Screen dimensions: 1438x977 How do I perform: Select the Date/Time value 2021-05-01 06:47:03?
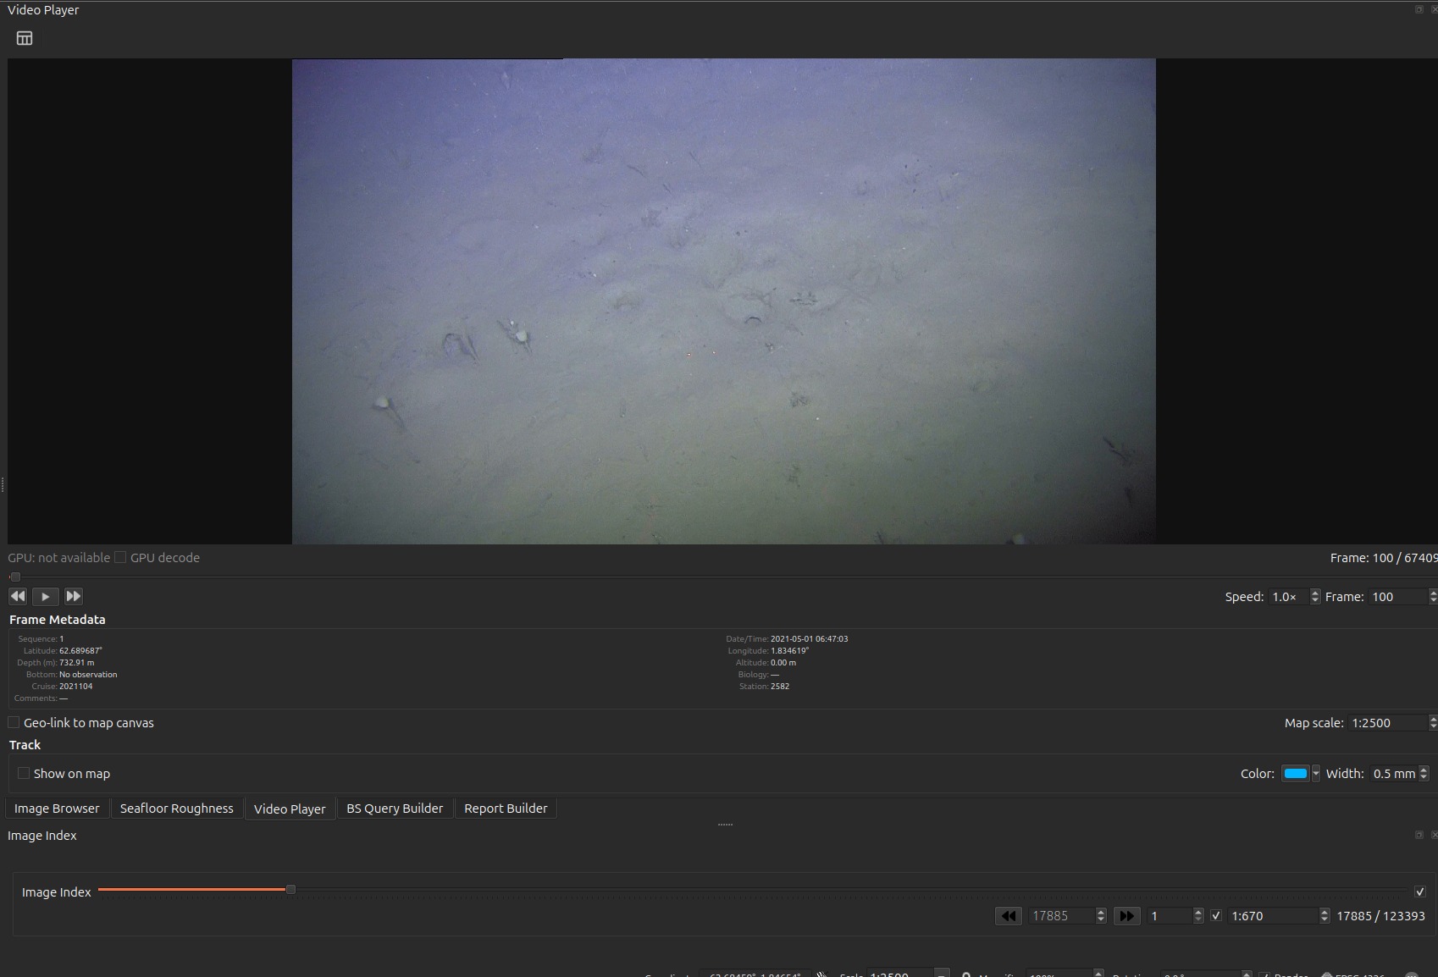pyautogui.click(x=809, y=638)
